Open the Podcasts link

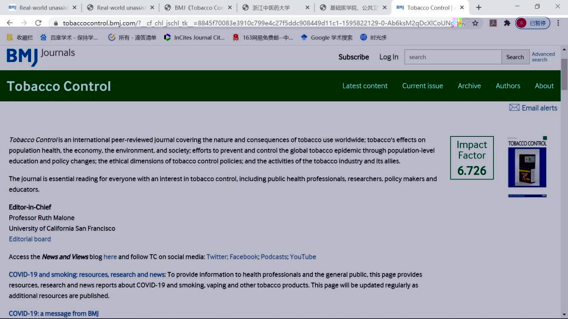[x=273, y=257]
